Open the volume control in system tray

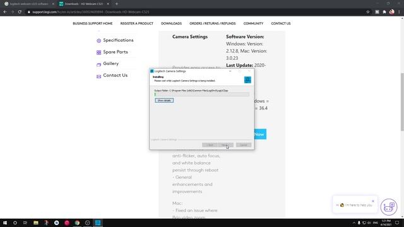369,223
